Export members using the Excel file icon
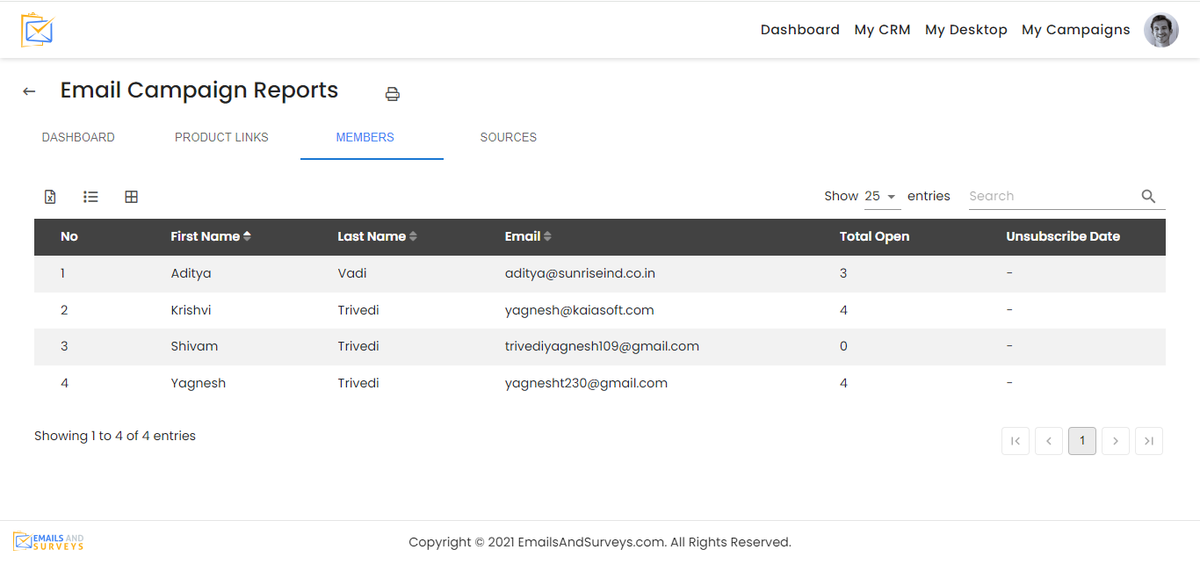Screen dimensions: 1200x564 point(50,197)
